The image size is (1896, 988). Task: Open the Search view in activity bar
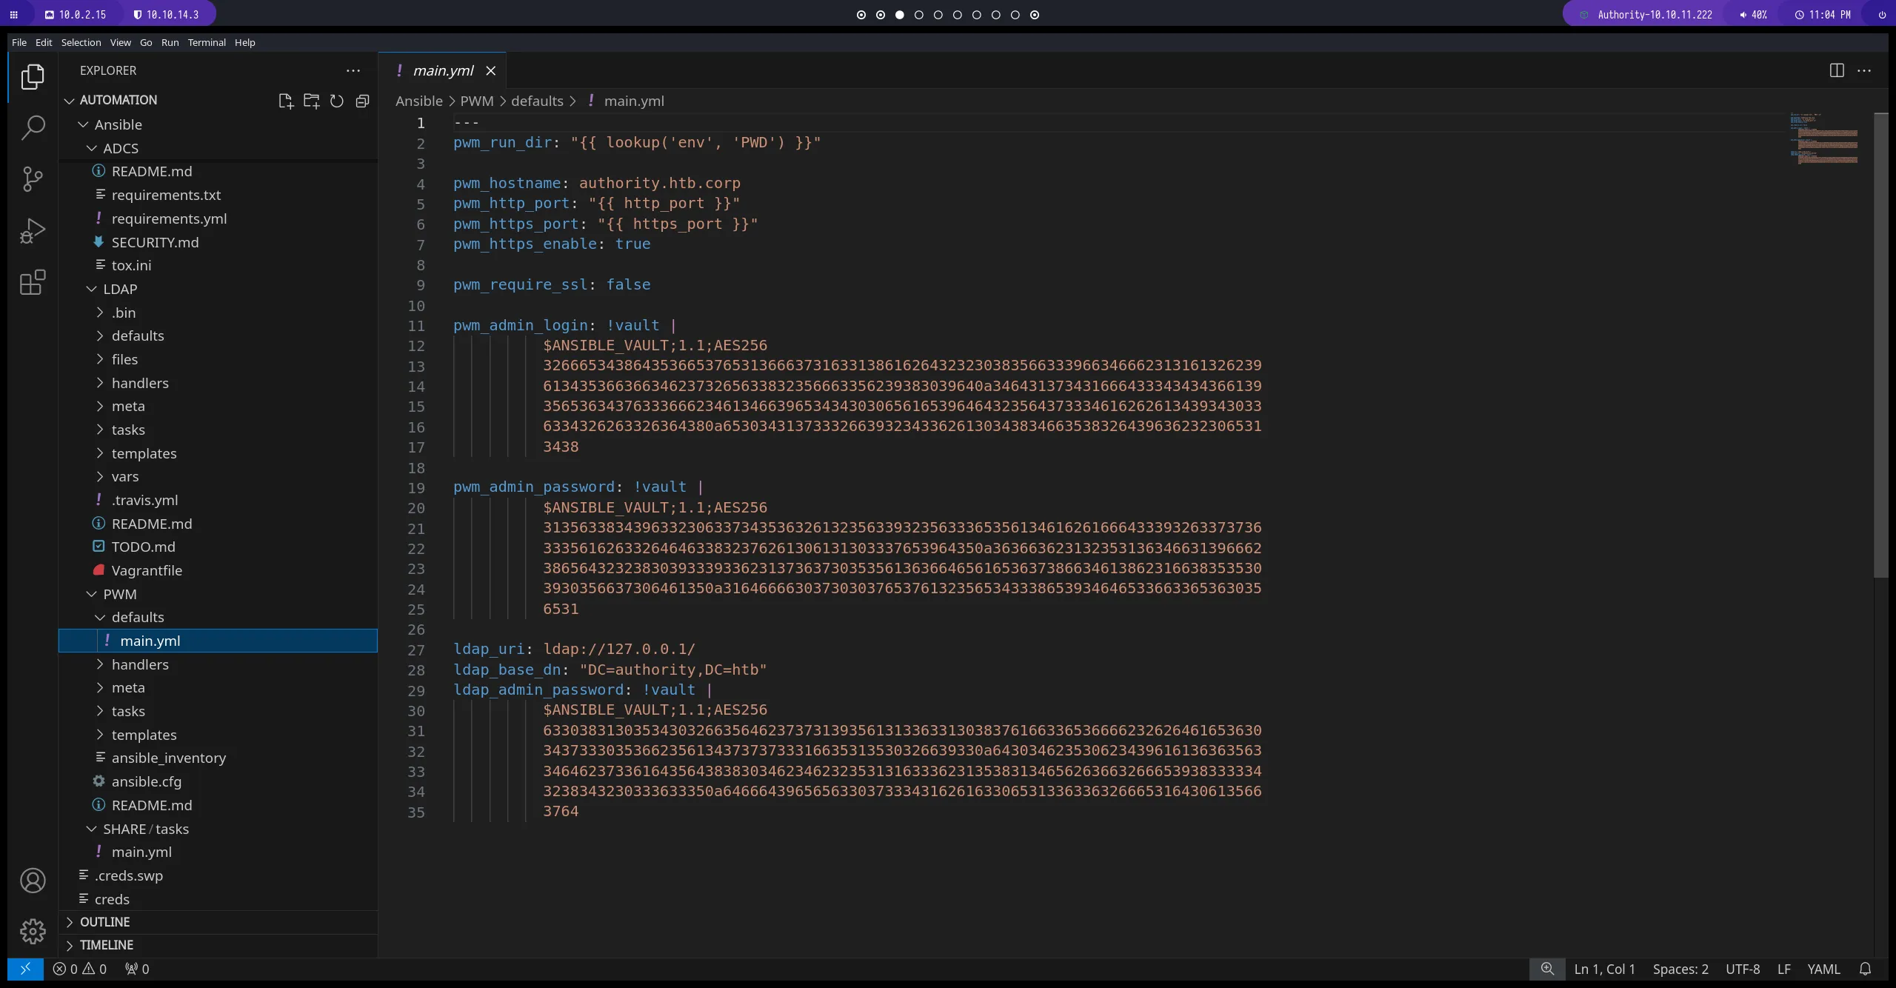(x=33, y=127)
